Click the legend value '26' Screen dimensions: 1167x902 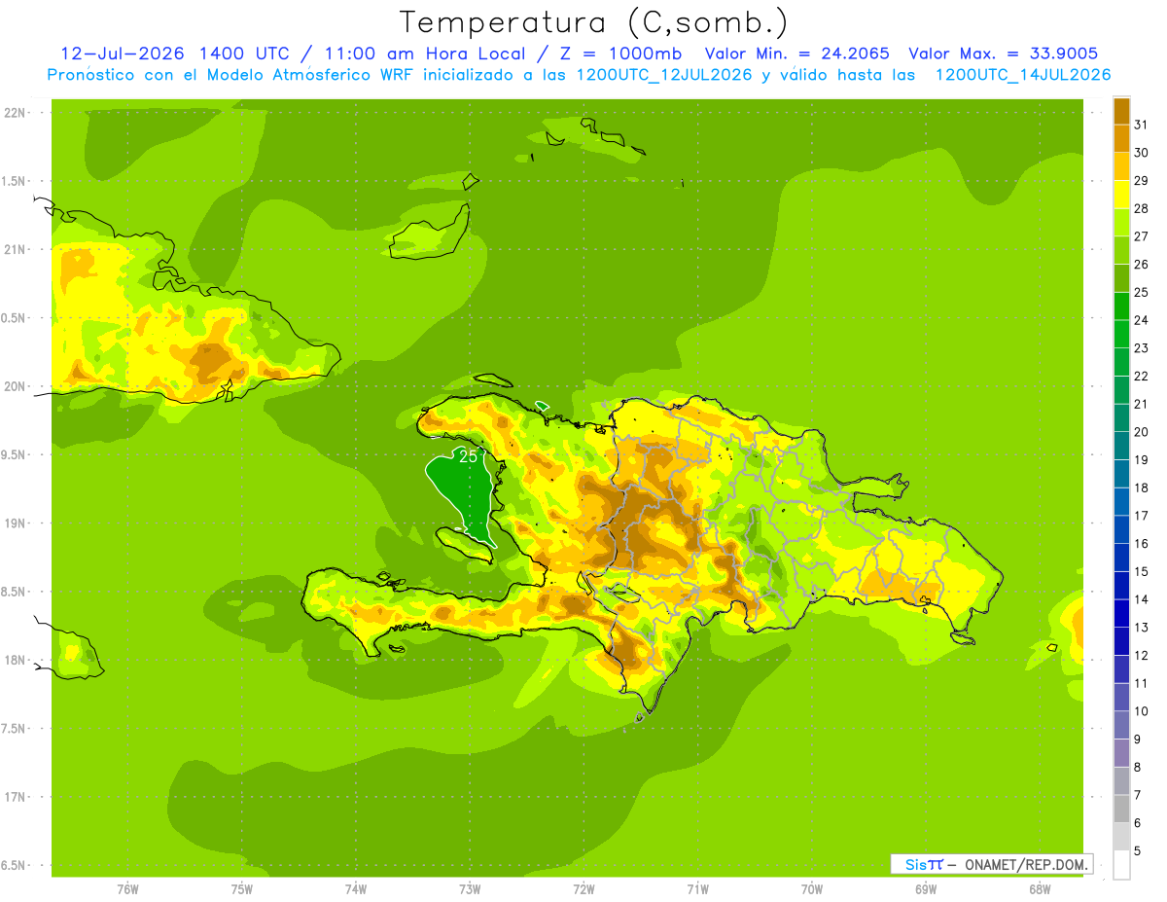(x=1142, y=264)
